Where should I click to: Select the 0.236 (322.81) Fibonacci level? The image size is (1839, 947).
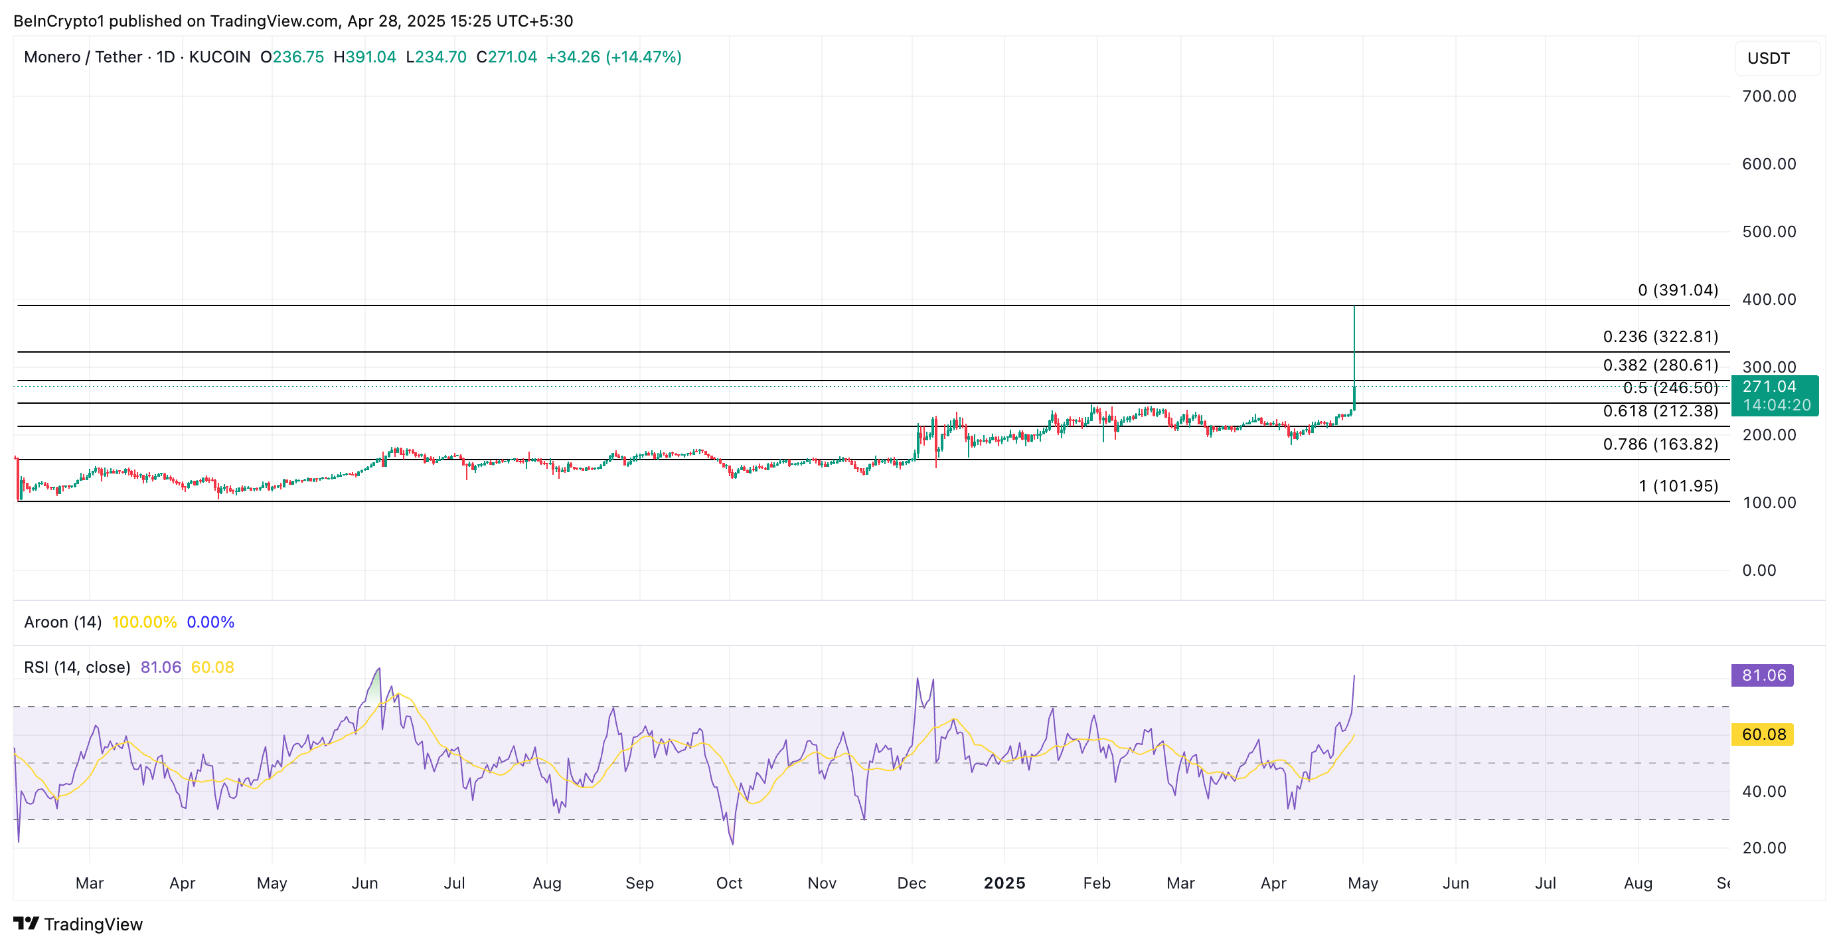click(1660, 337)
